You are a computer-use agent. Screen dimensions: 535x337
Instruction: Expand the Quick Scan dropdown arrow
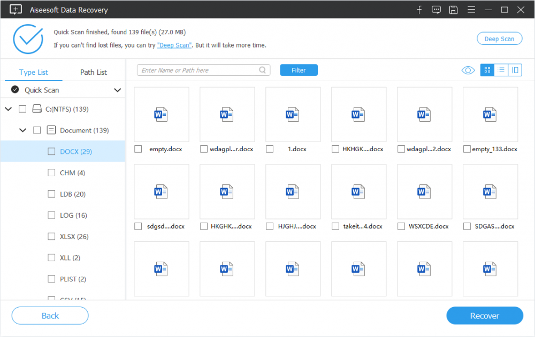tap(117, 90)
